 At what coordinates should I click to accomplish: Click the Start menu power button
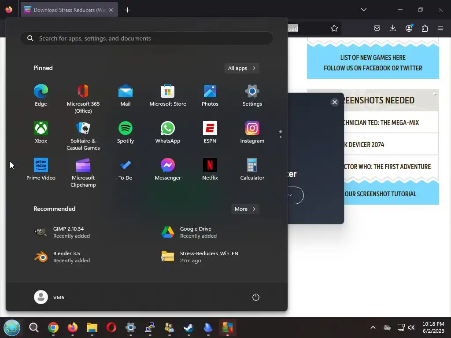[x=256, y=297]
